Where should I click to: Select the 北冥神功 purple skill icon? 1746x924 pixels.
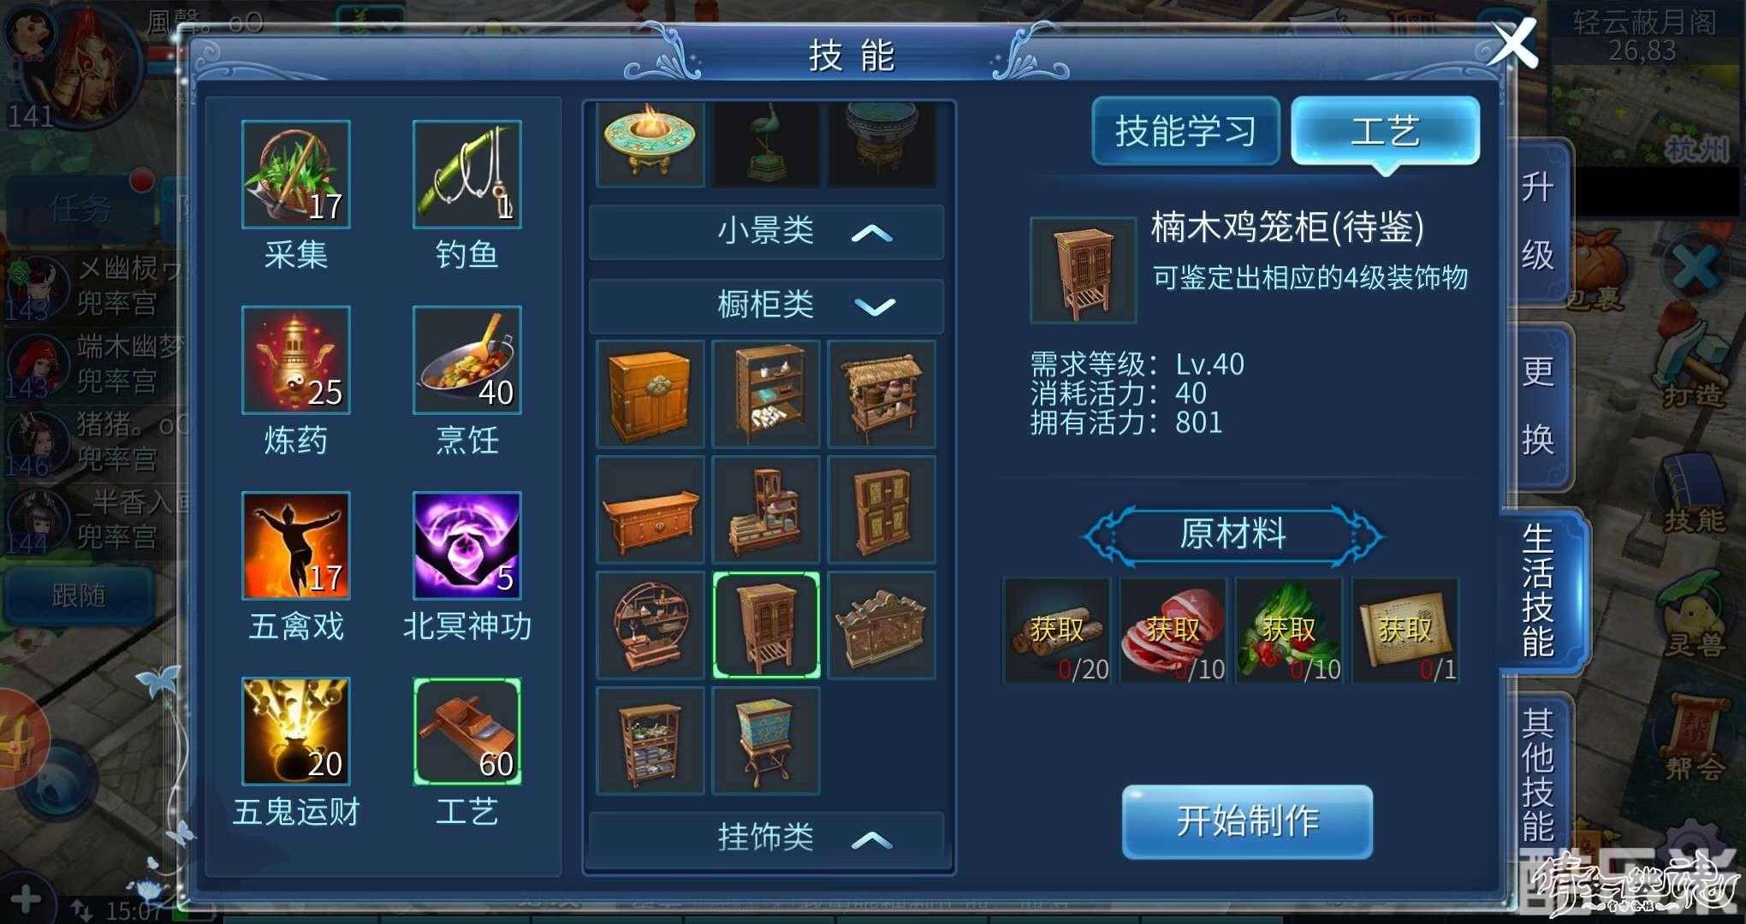coord(467,546)
